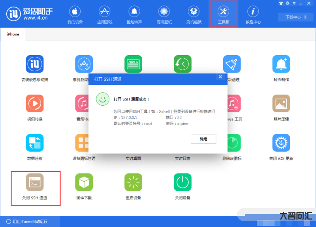
Task: Click the www.i4.cn website text
Action: pyautogui.click(x=36, y=18)
